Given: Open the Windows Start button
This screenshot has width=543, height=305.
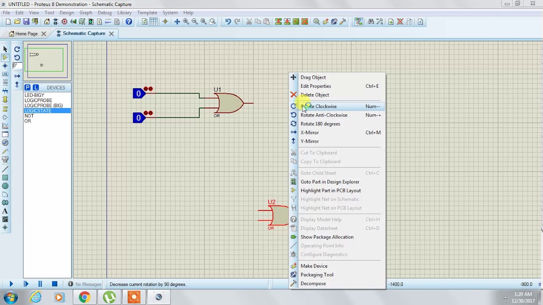Looking at the screenshot, I should pos(11,297).
